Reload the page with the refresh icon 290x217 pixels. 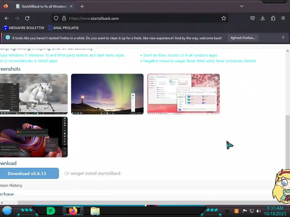click(x=27, y=18)
